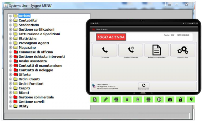
Task: Expand the Statistiche tree node
Action: point(11,38)
